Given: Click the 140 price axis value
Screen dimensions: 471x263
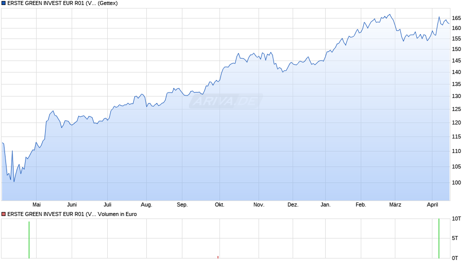Looking at the screenshot, I should (x=456, y=72).
